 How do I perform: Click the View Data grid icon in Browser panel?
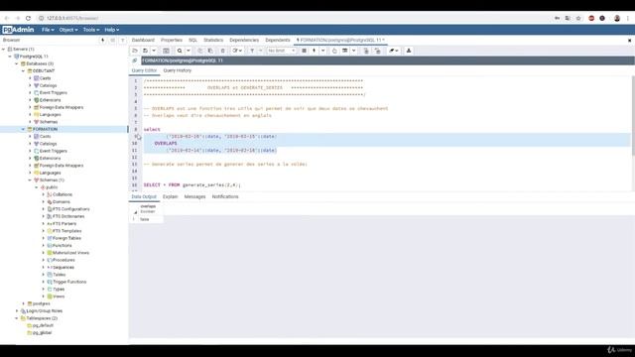(x=112, y=40)
